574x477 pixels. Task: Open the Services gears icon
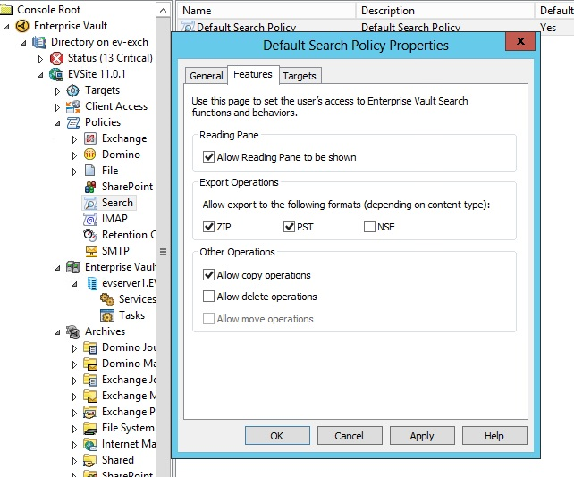click(107, 299)
